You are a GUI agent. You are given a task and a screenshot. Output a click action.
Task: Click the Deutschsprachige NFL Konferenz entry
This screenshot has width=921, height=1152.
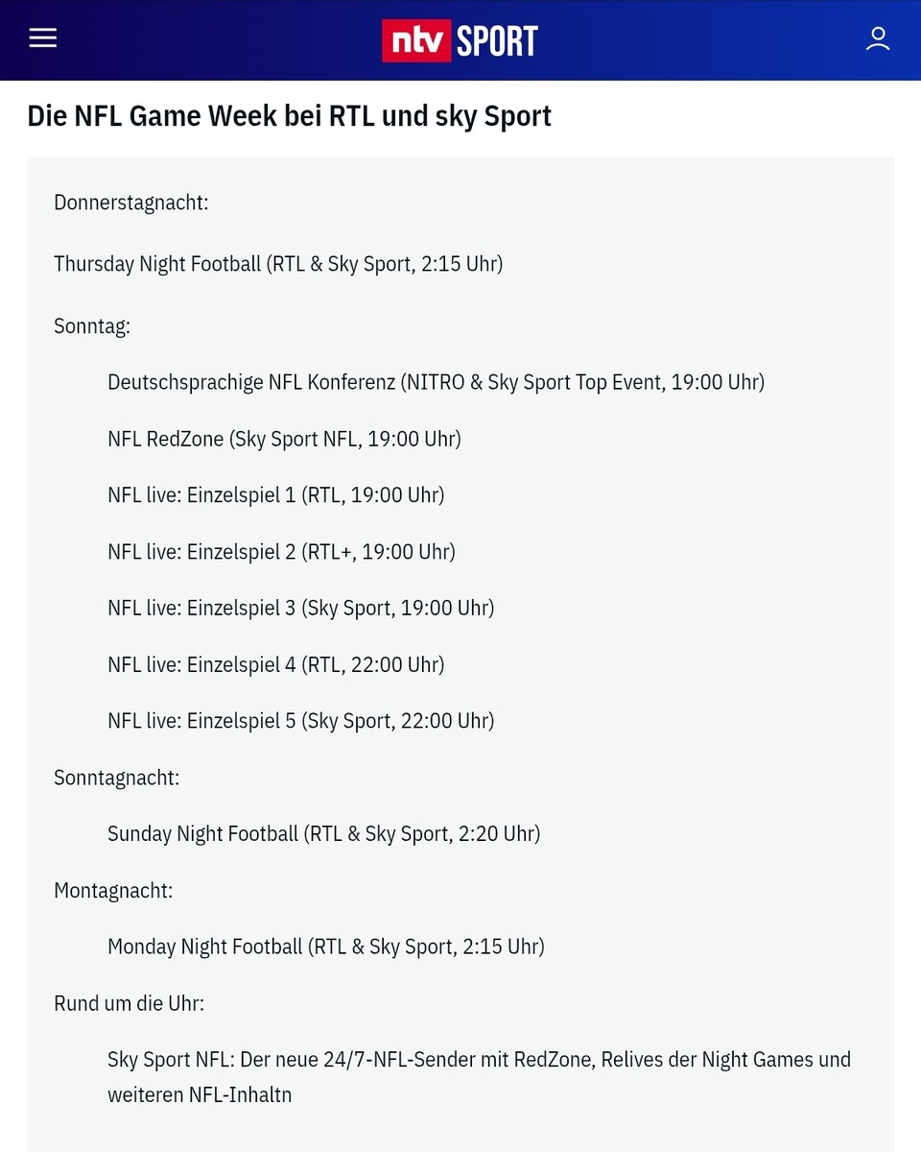point(437,382)
